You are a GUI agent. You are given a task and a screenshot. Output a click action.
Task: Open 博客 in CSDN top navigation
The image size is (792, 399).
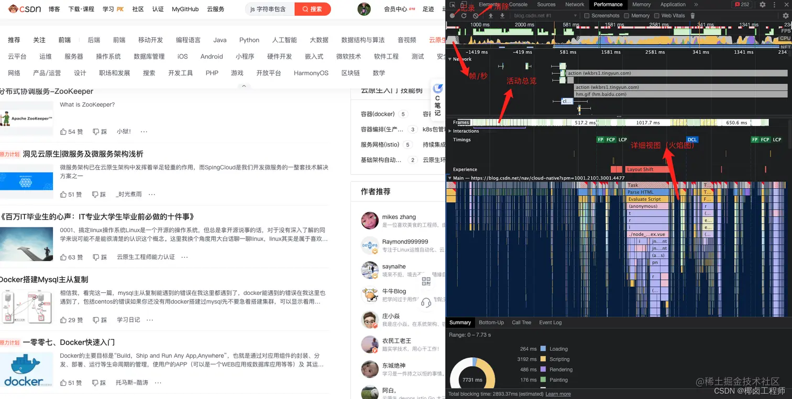click(54, 9)
